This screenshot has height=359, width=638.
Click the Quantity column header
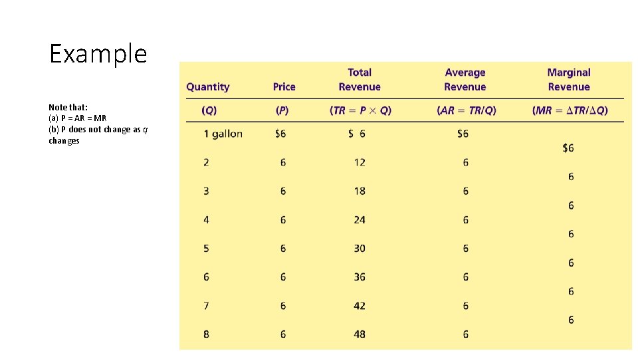click(207, 86)
